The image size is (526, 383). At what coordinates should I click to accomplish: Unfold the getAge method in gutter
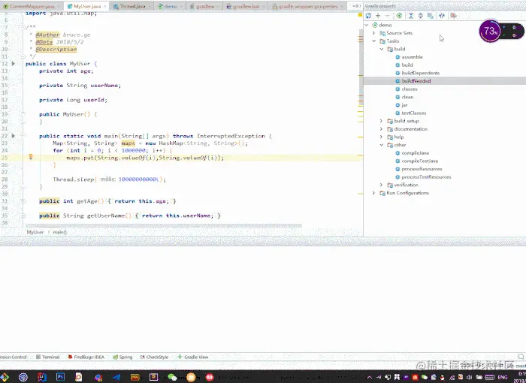coord(23,201)
